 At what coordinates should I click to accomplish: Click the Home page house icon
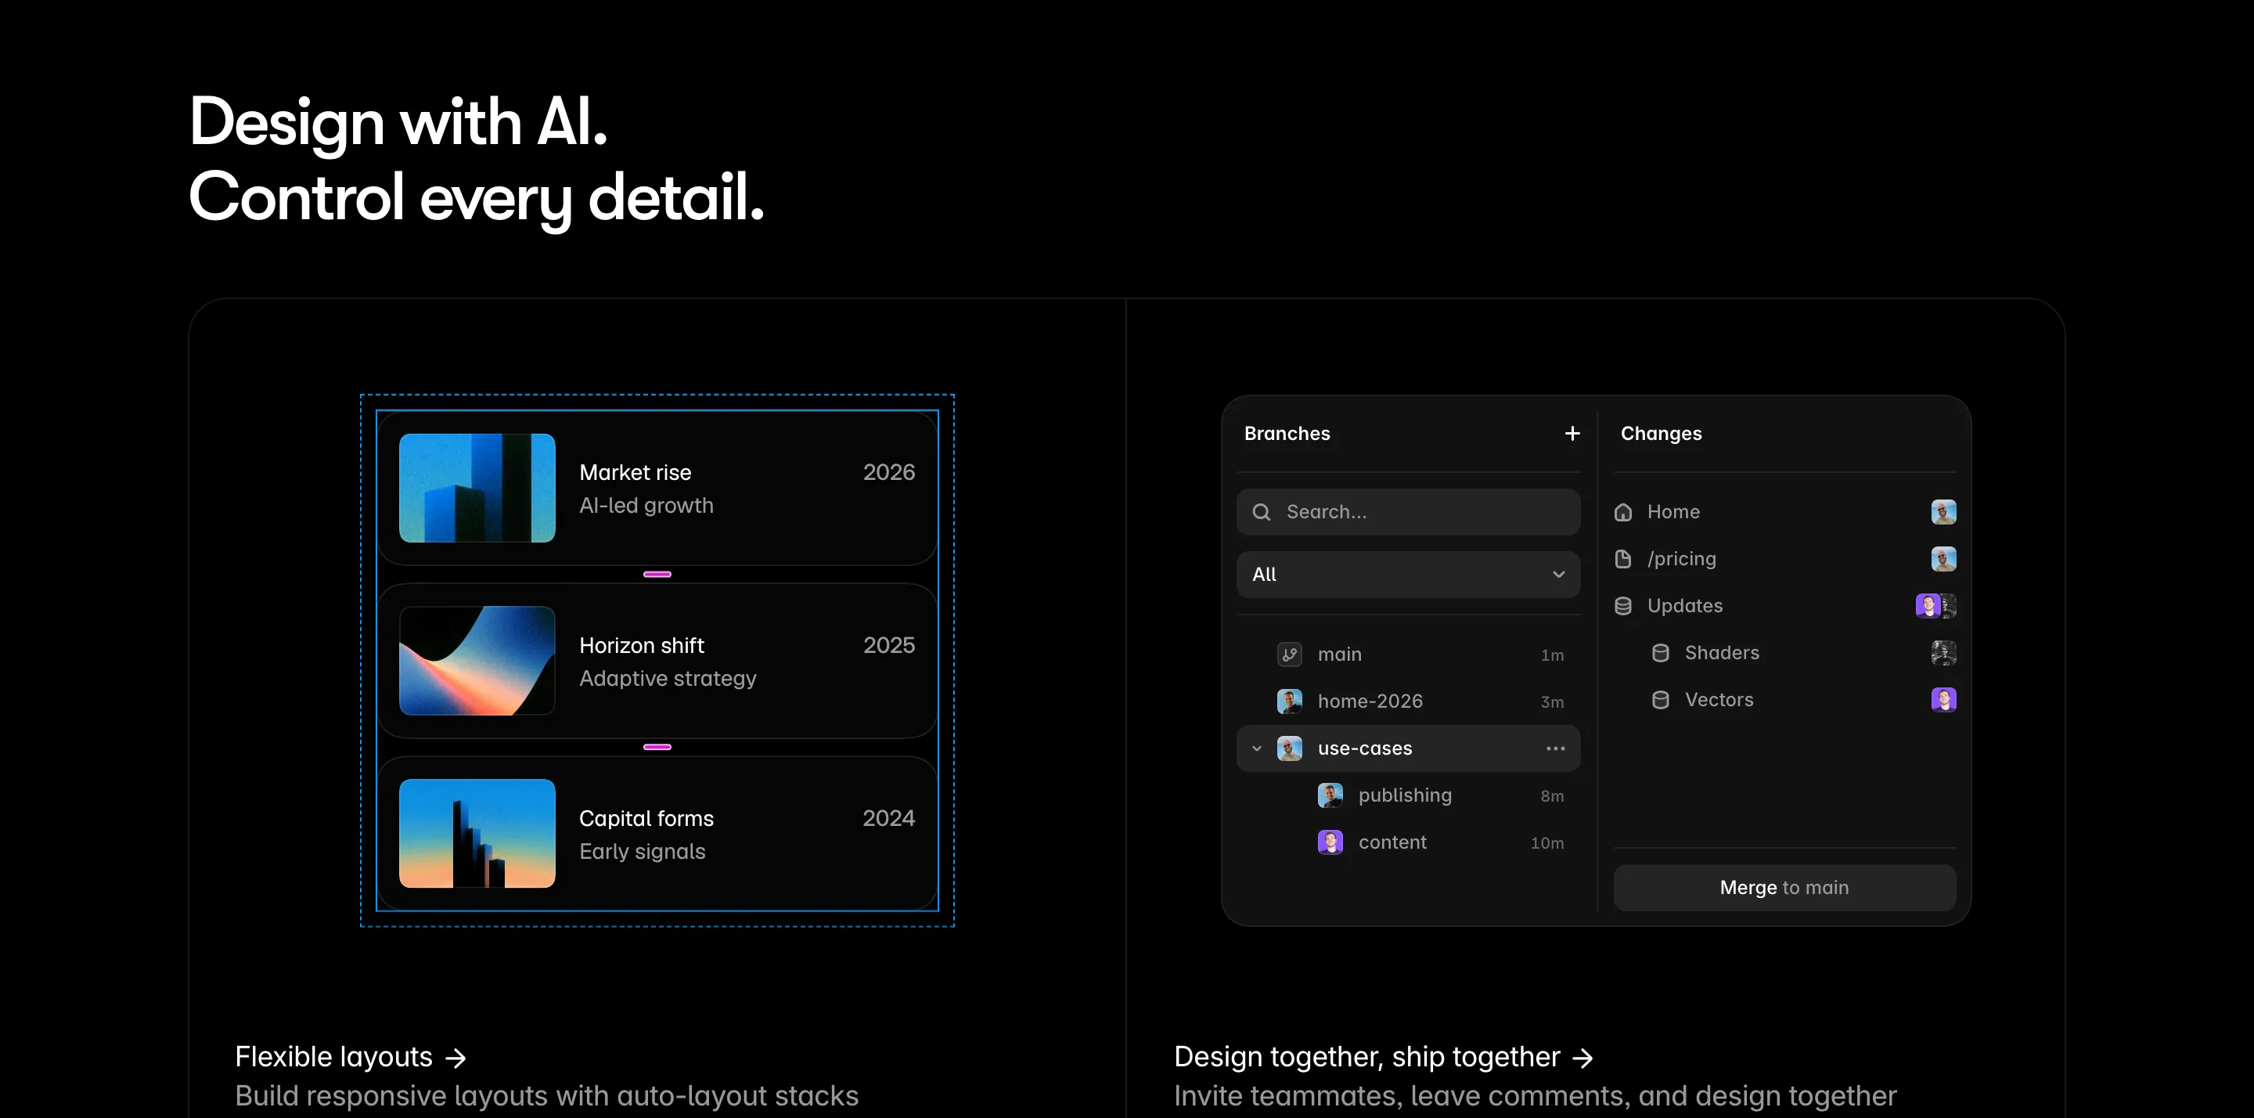click(1622, 512)
